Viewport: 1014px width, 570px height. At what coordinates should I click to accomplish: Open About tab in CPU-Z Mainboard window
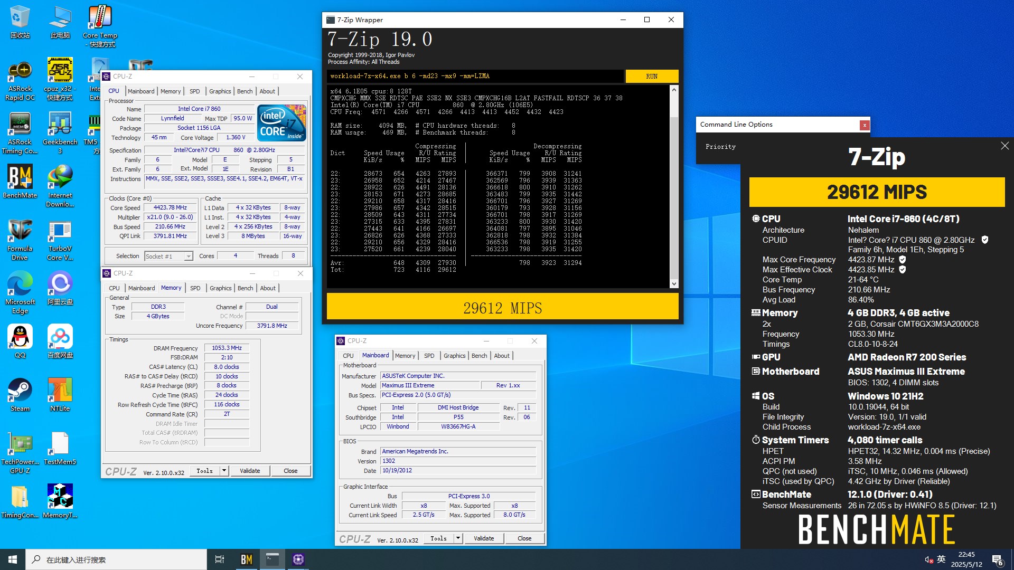tap(502, 356)
